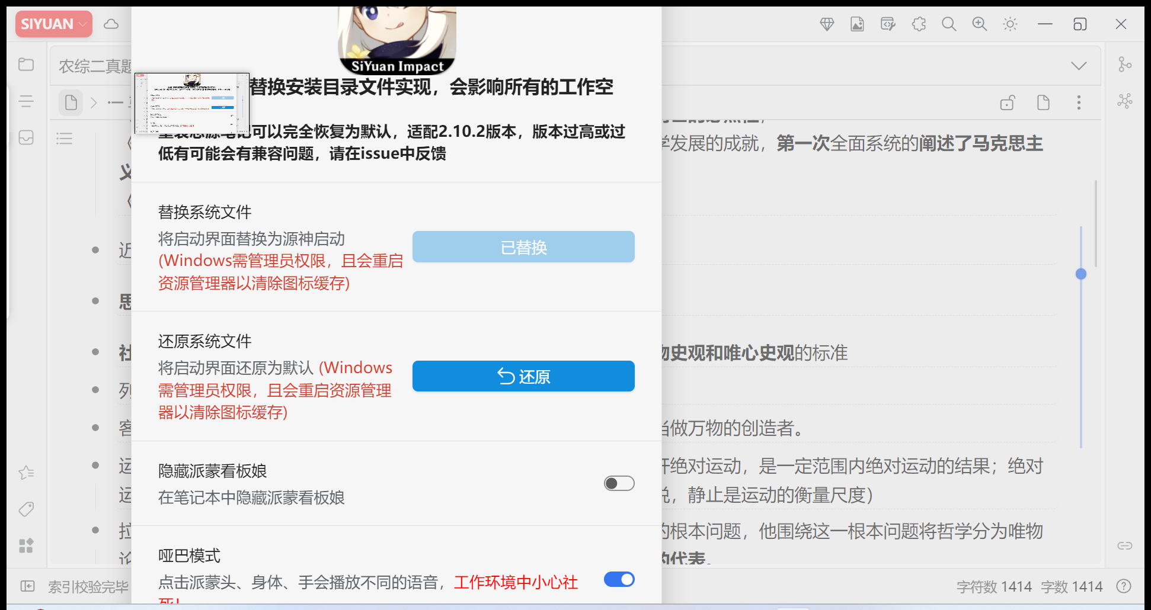Expand the breadcrumb chevron next to document icon
Viewport: 1151px width, 610px height.
point(94,102)
